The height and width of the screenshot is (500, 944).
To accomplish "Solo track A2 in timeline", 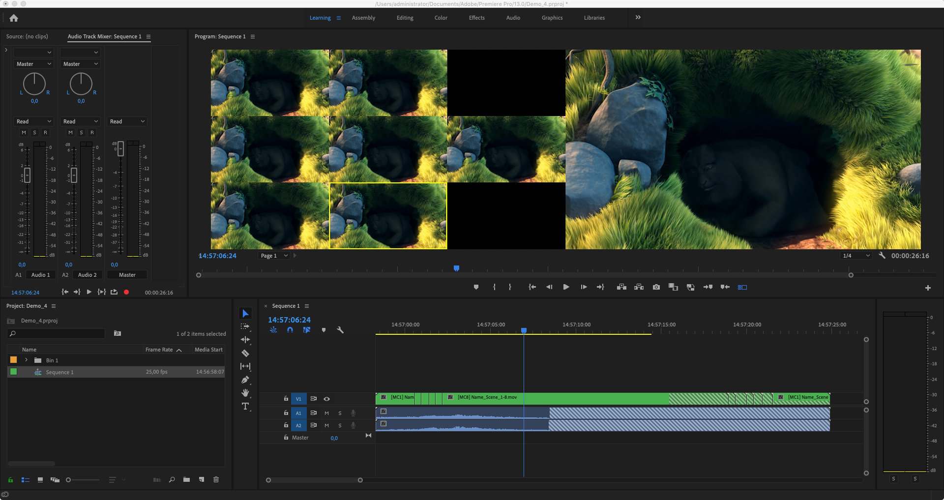I will pyautogui.click(x=340, y=425).
